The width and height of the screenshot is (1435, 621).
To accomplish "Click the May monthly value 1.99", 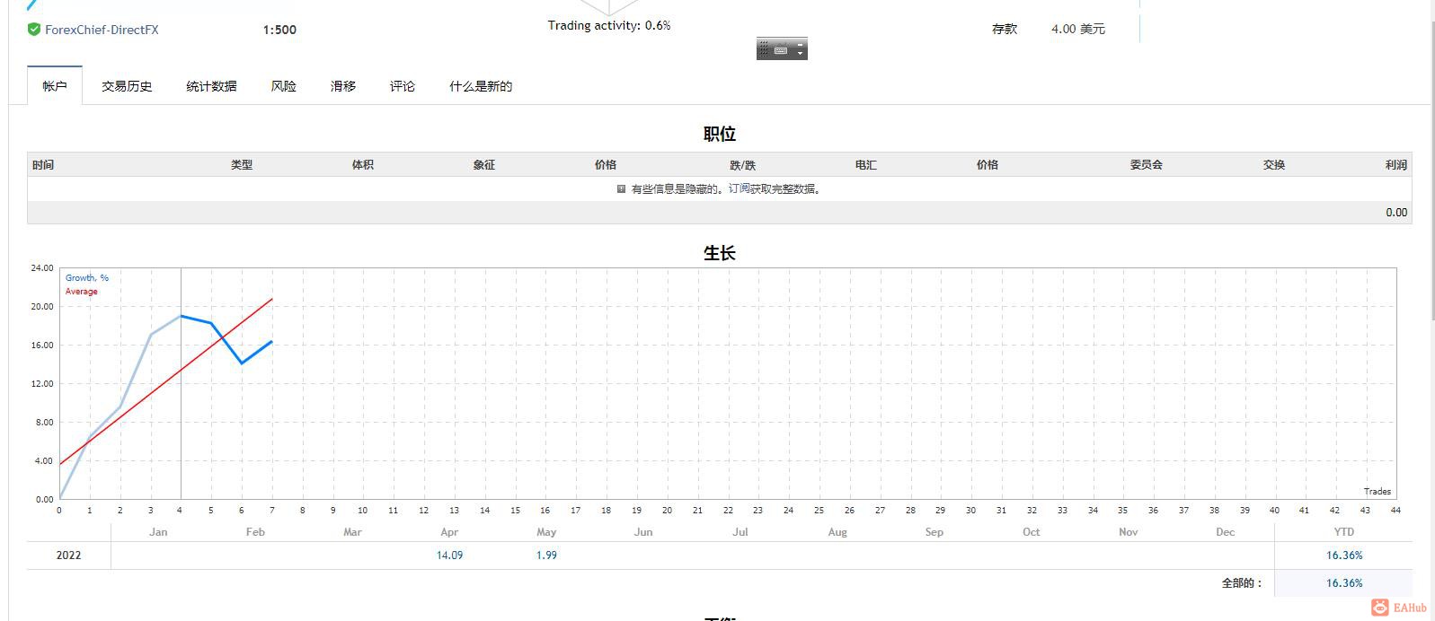I will (x=546, y=555).
